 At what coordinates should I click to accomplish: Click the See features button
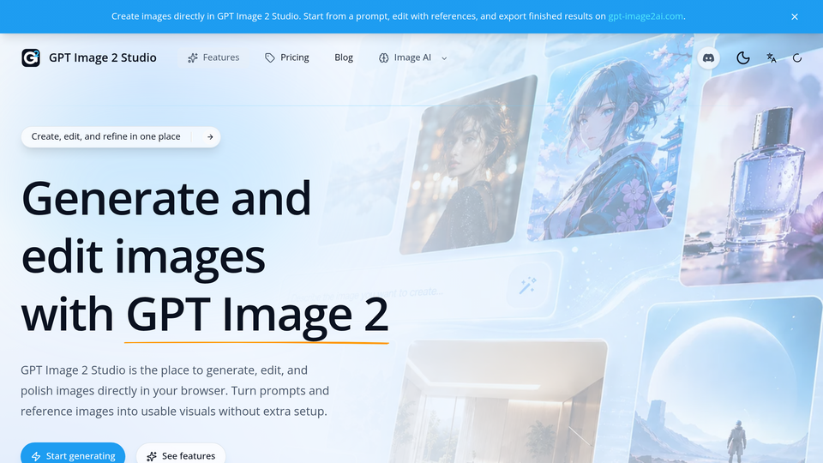tap(181, 454)
